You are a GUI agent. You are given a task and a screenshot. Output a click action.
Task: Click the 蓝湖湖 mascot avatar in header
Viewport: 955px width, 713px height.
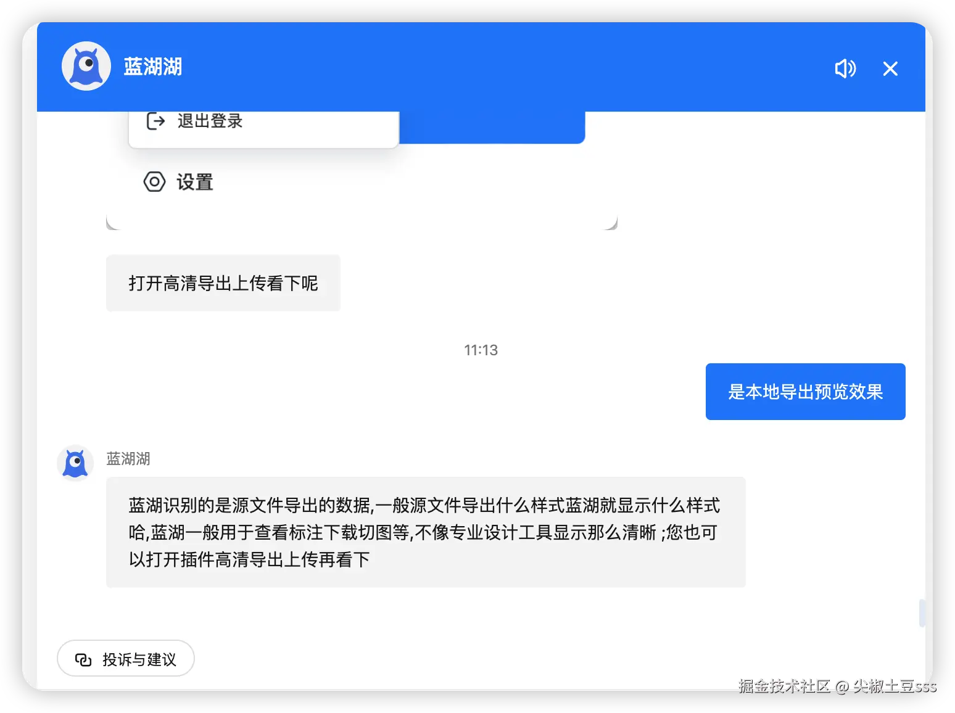86,66
